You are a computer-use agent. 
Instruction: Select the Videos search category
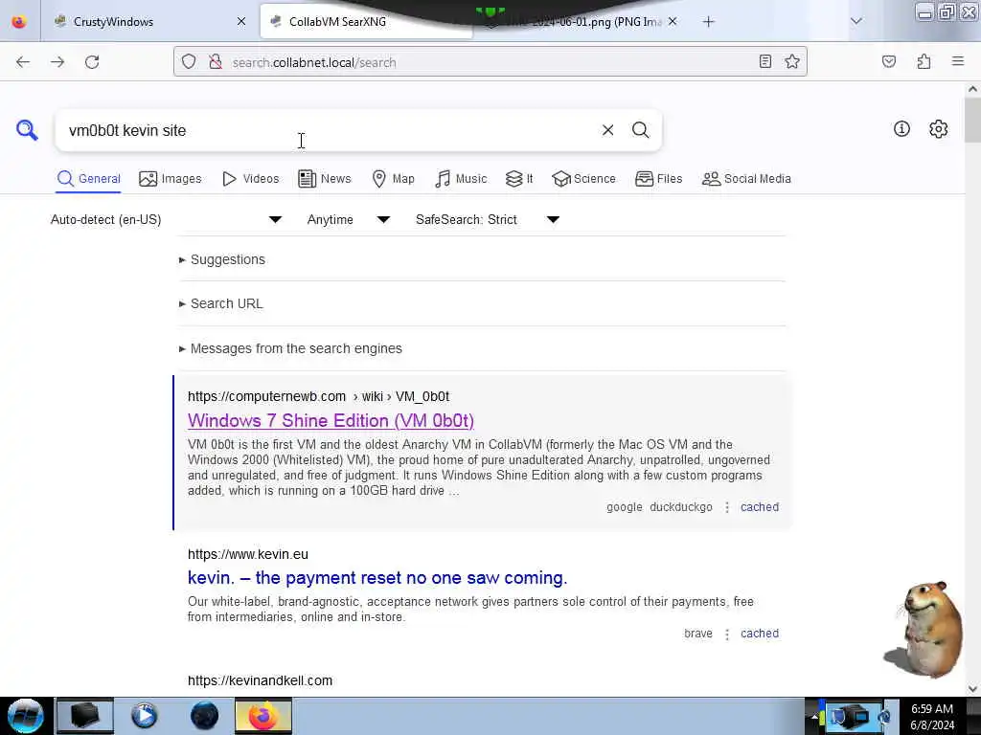click(x=250, y=179)
